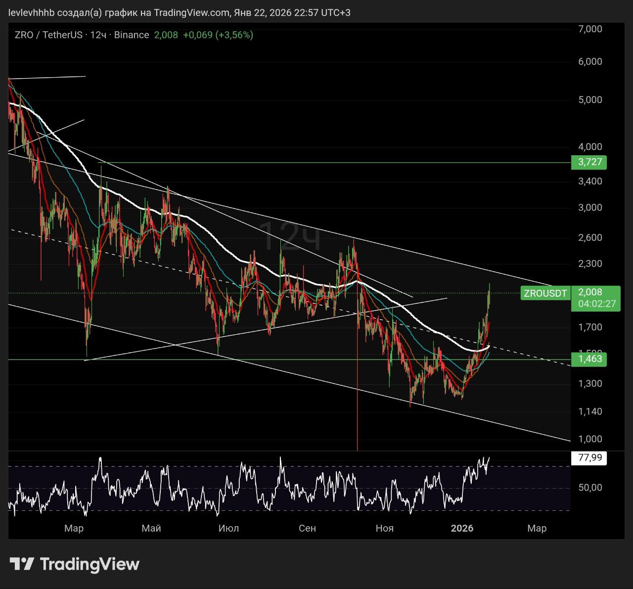Click the Ноя label on time axis

[384, 528]
